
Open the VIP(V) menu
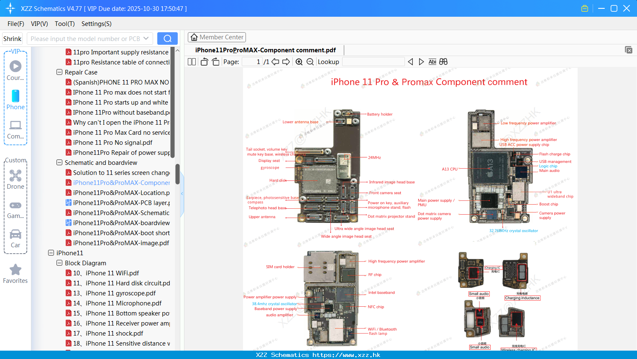coord(39,24)
